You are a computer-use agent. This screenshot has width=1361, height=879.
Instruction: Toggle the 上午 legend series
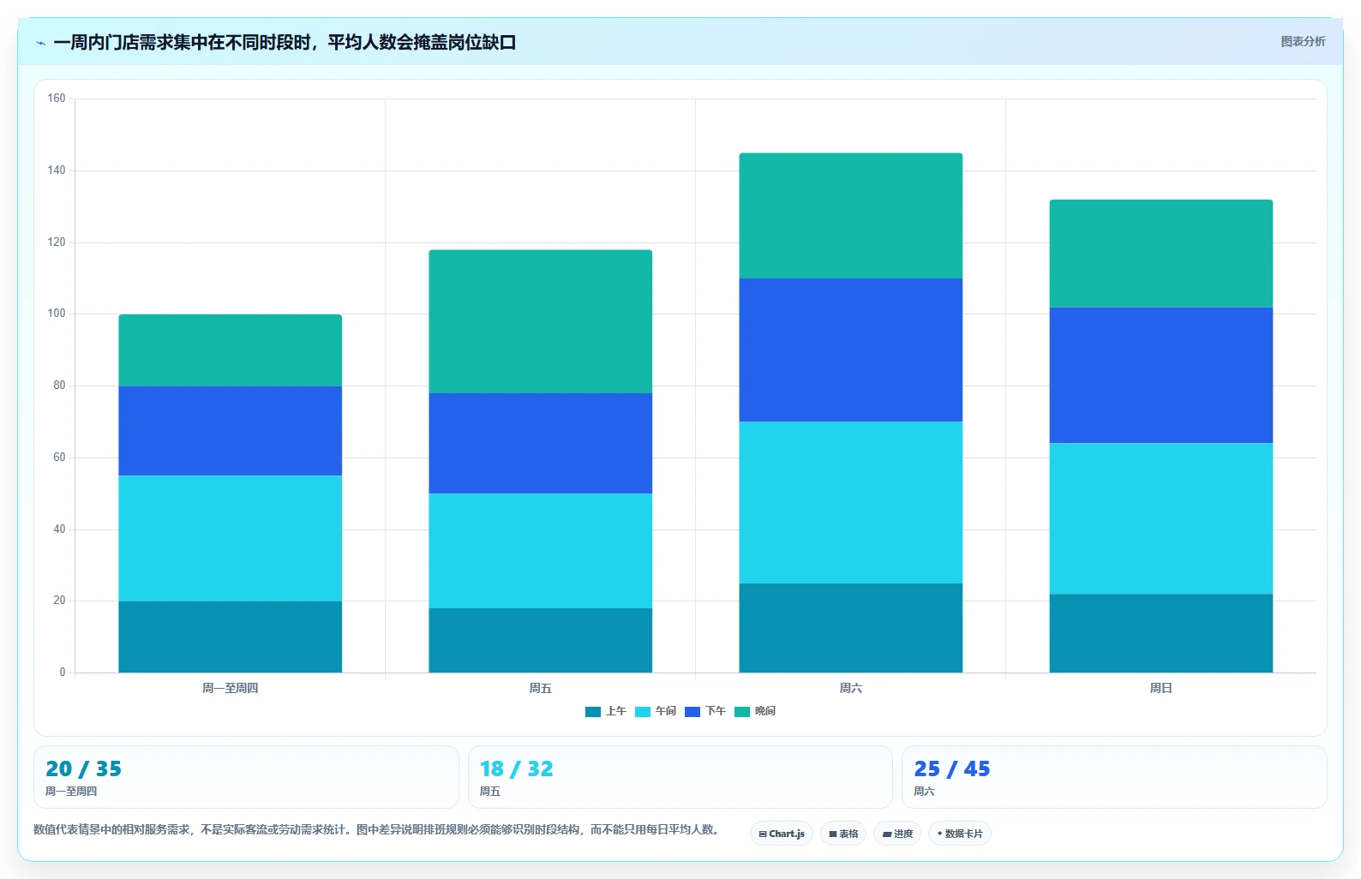(x=606, y=711)
